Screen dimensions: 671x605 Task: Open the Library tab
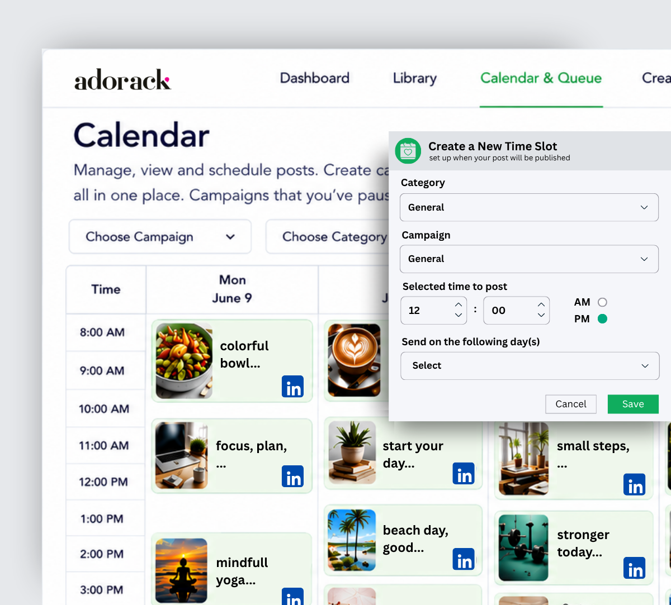coord(414,78)
